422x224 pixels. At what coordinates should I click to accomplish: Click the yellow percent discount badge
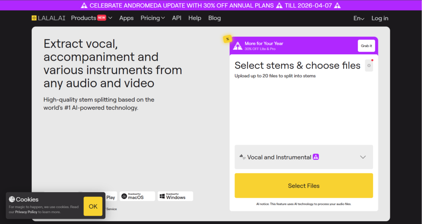pyautogui.click(x=227, y=39)
